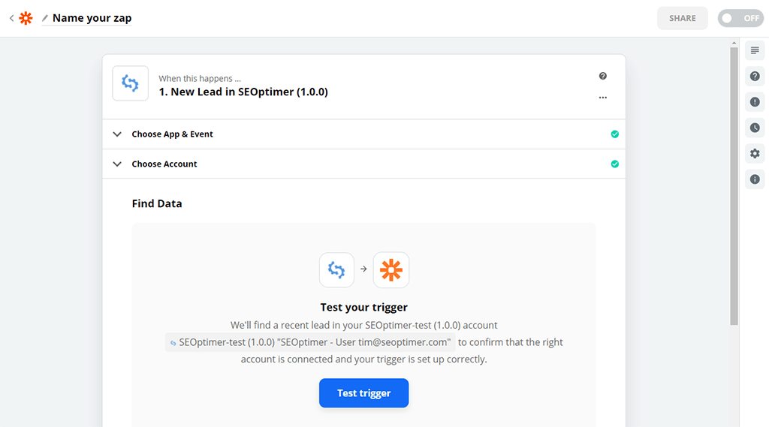Click the SEOptimer app icon in step header
This screenshot has width=769, height=427.
point(130,83)
